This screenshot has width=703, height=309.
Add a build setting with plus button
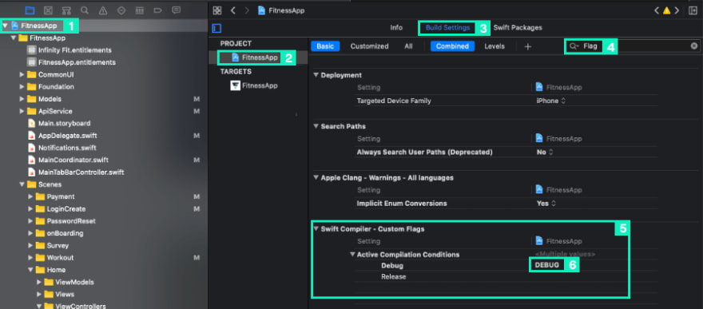pos(528,46)
